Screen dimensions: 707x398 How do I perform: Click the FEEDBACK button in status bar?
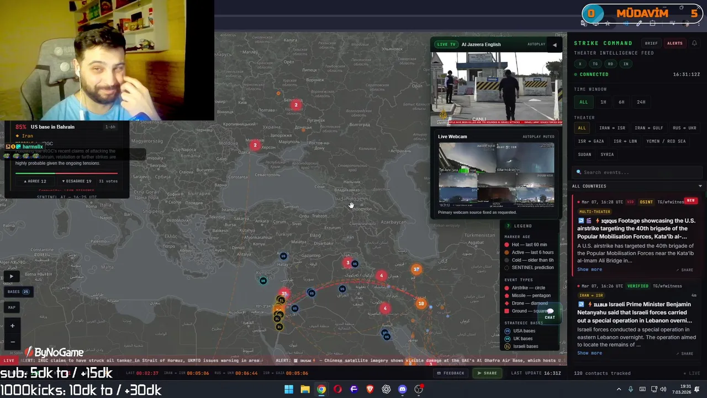(x=451, y=373)
